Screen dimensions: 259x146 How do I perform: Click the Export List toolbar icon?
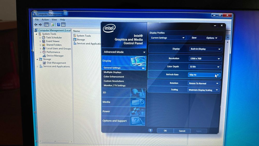[53, 25]
